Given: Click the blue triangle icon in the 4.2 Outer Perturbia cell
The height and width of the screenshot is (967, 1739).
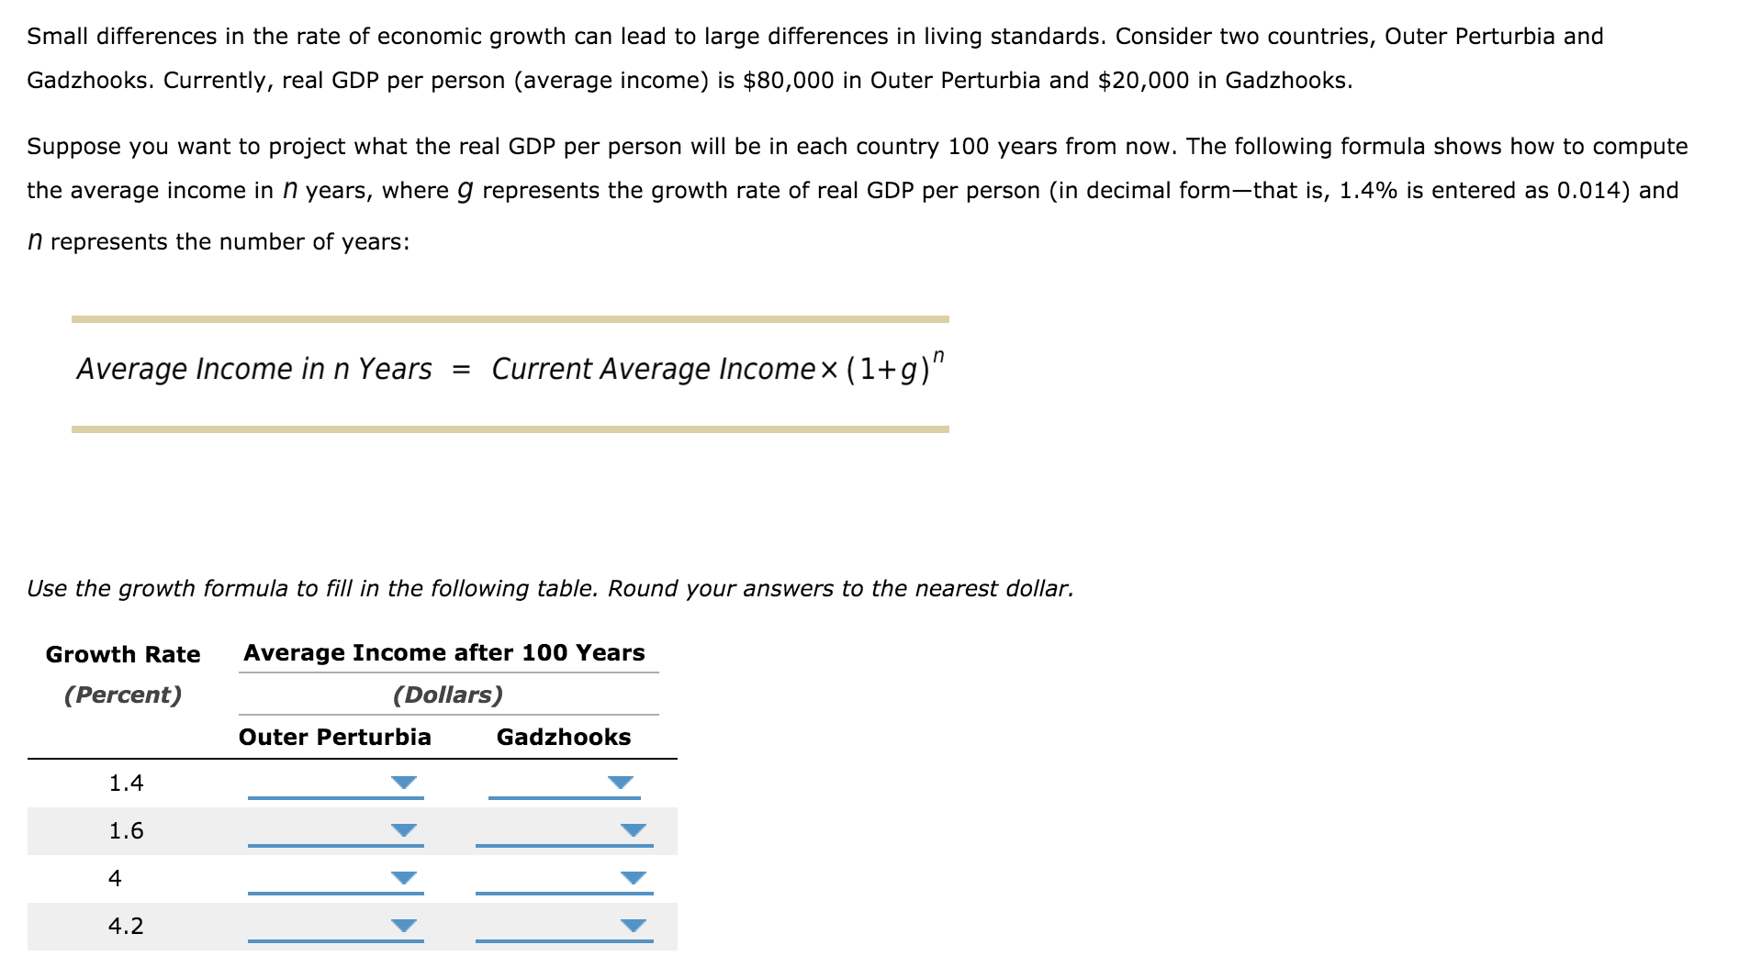Looking at the screenshot, I should tap(404, 925).
